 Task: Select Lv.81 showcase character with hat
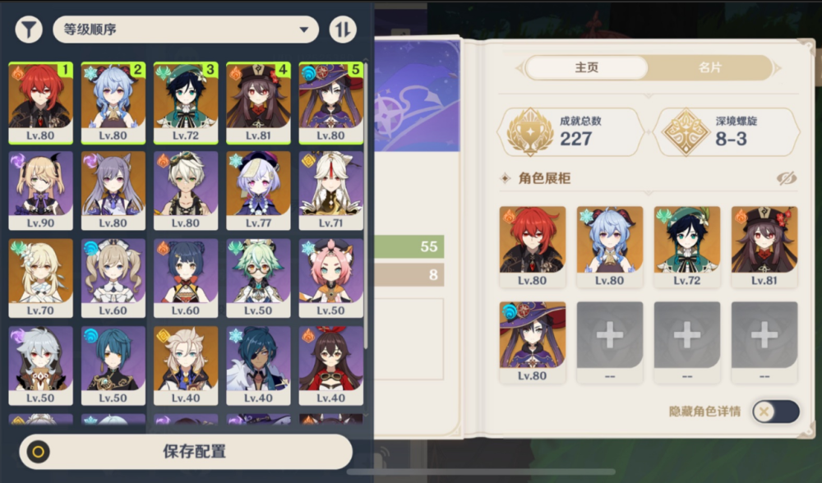764,246
